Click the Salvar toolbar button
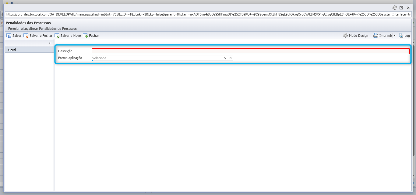 pyautogui.click(x=14, y=36)
